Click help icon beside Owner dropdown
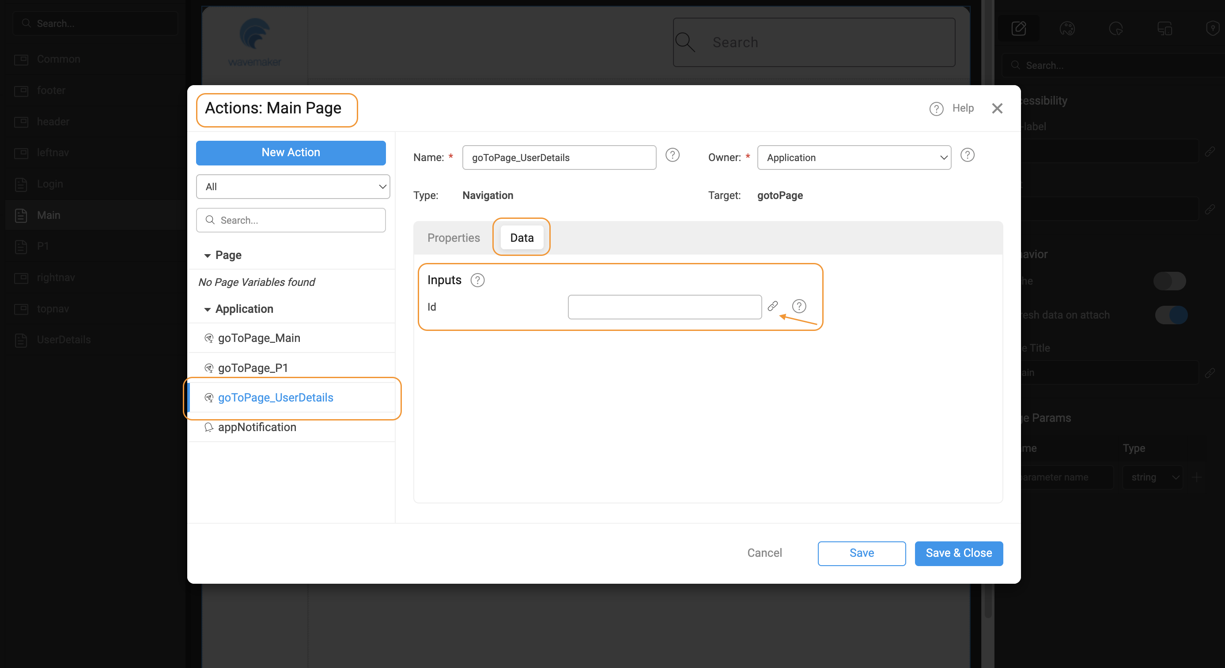1225x668 pixels. click(x=967, y=155)
